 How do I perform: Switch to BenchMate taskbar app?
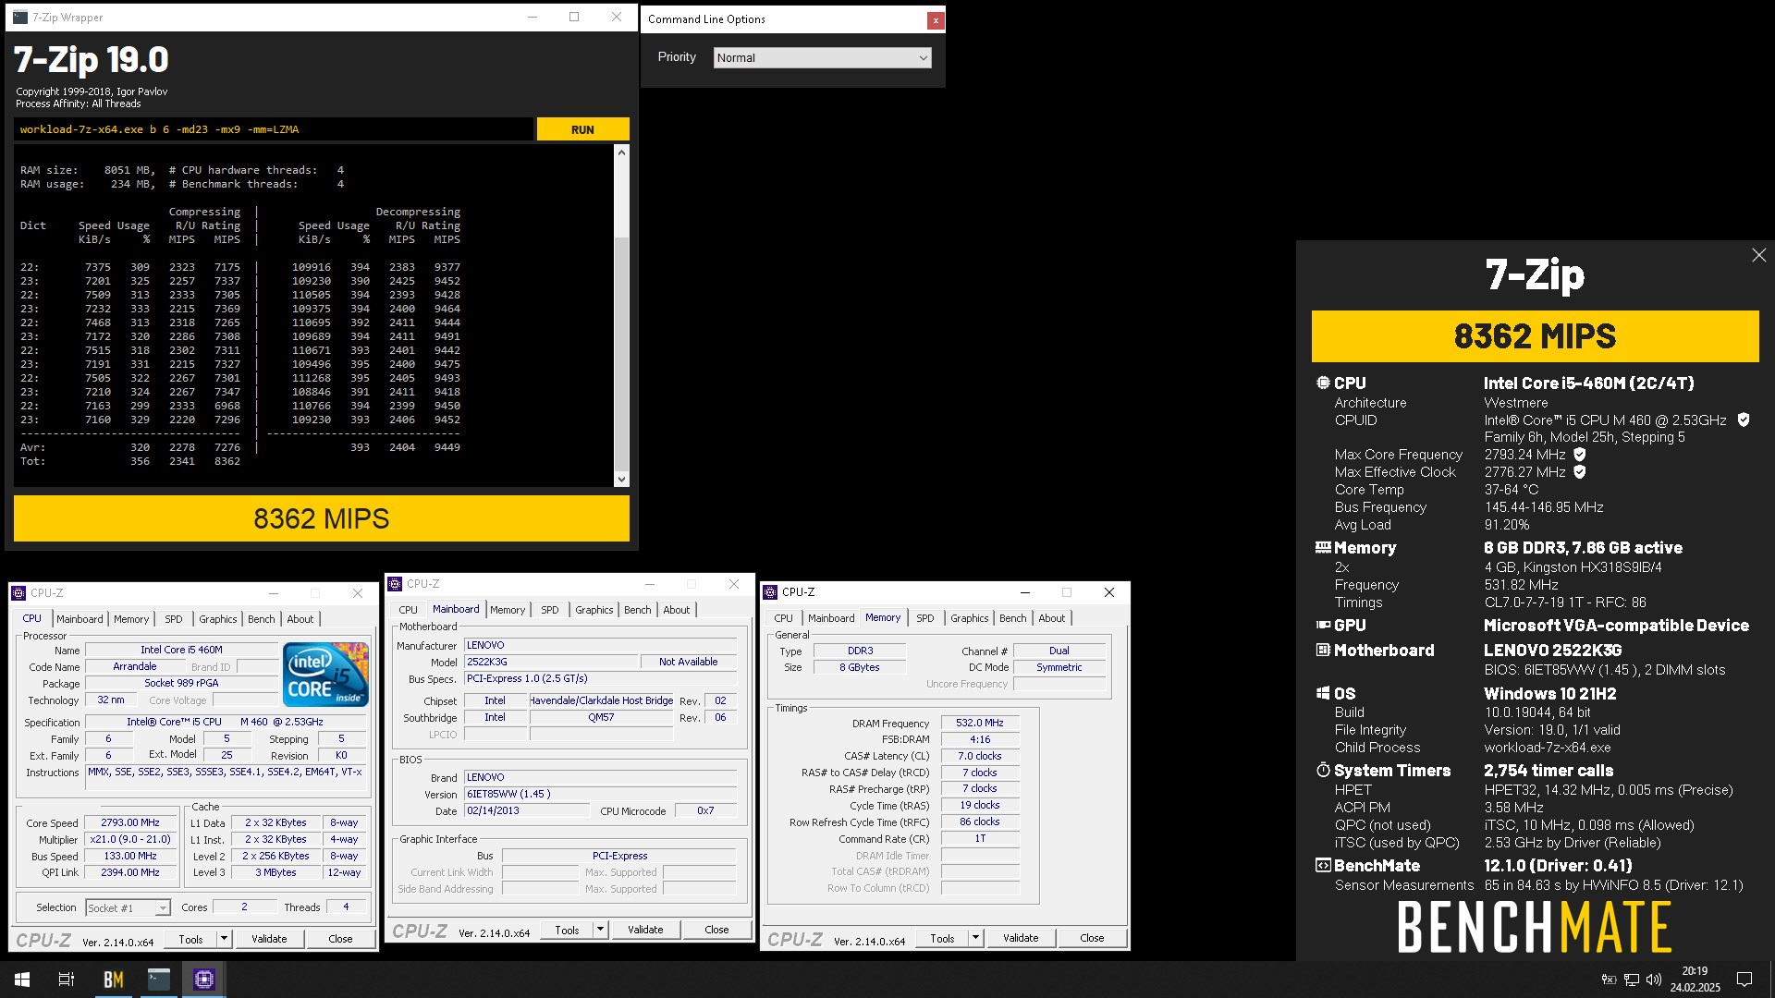pos(114,980)
